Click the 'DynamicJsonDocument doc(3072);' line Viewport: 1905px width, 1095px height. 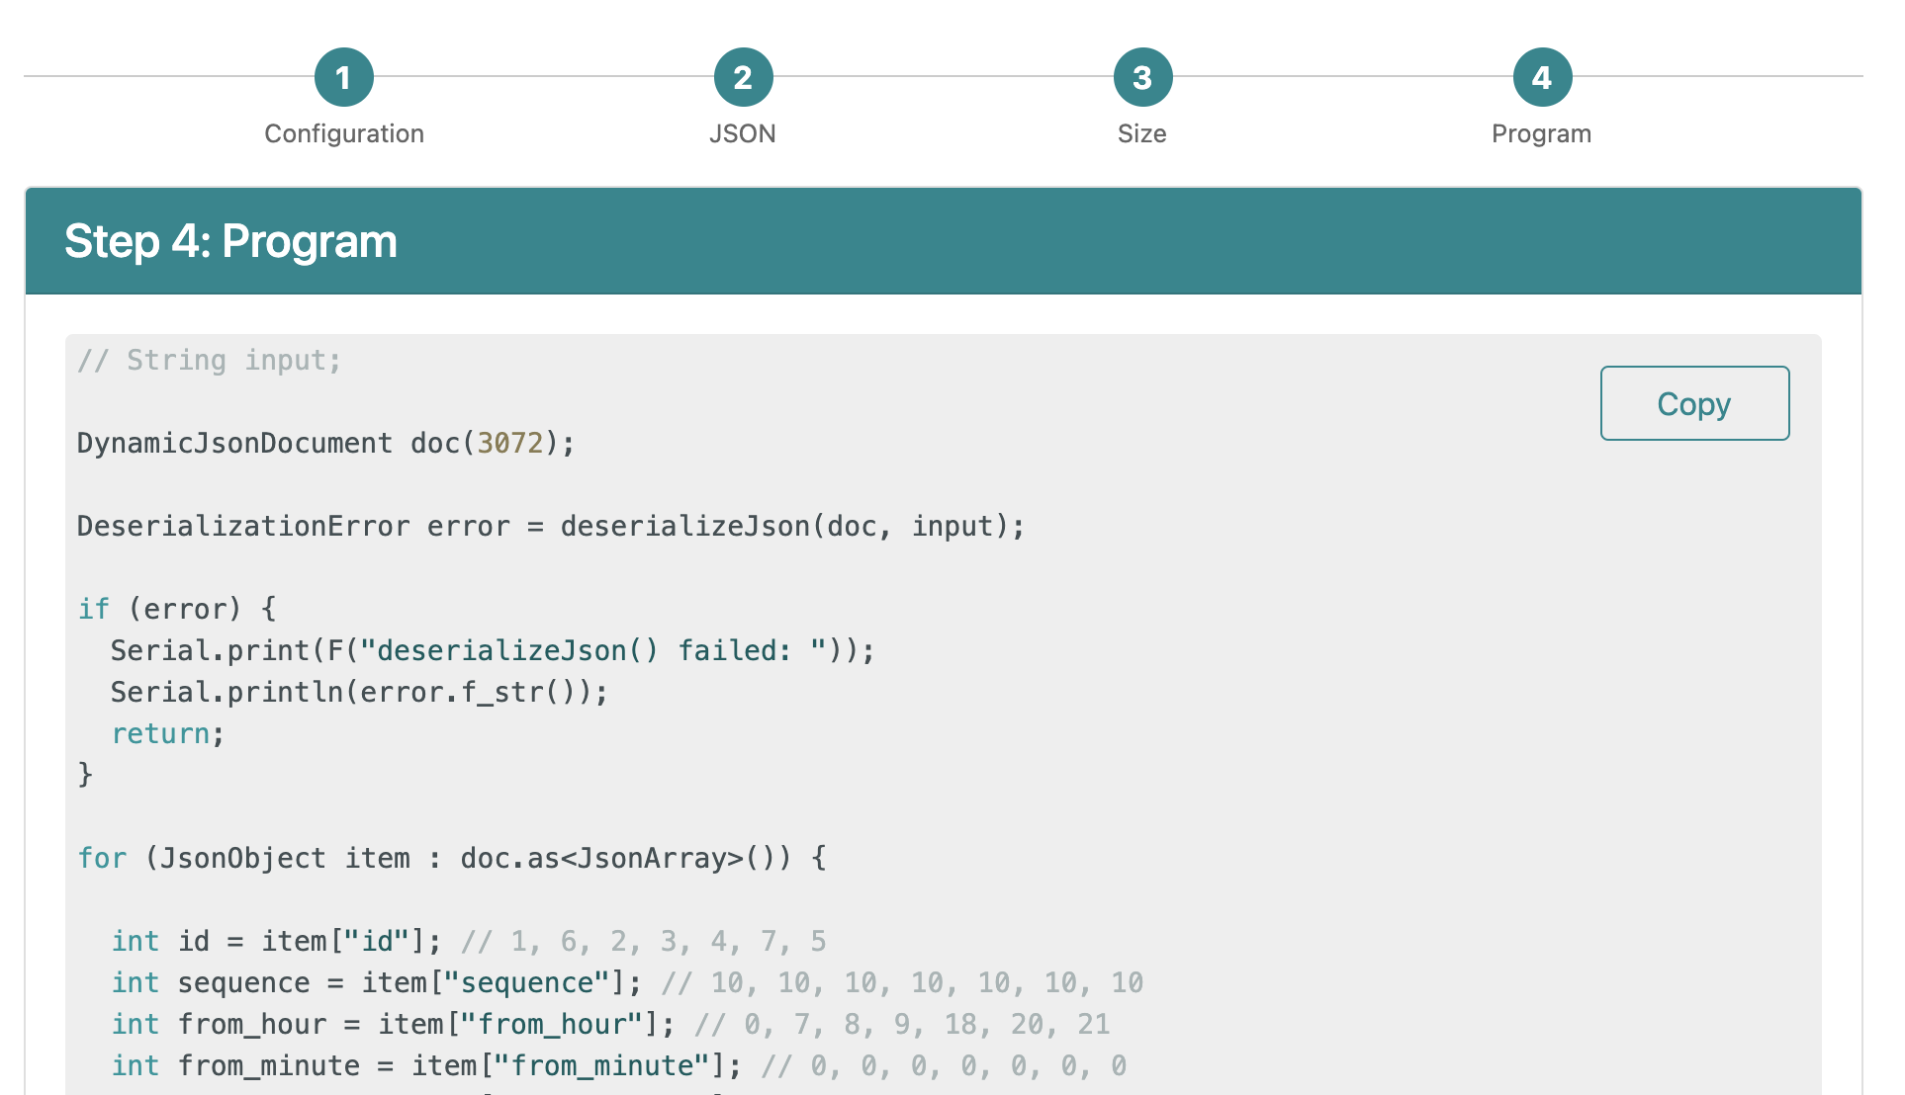325,443
